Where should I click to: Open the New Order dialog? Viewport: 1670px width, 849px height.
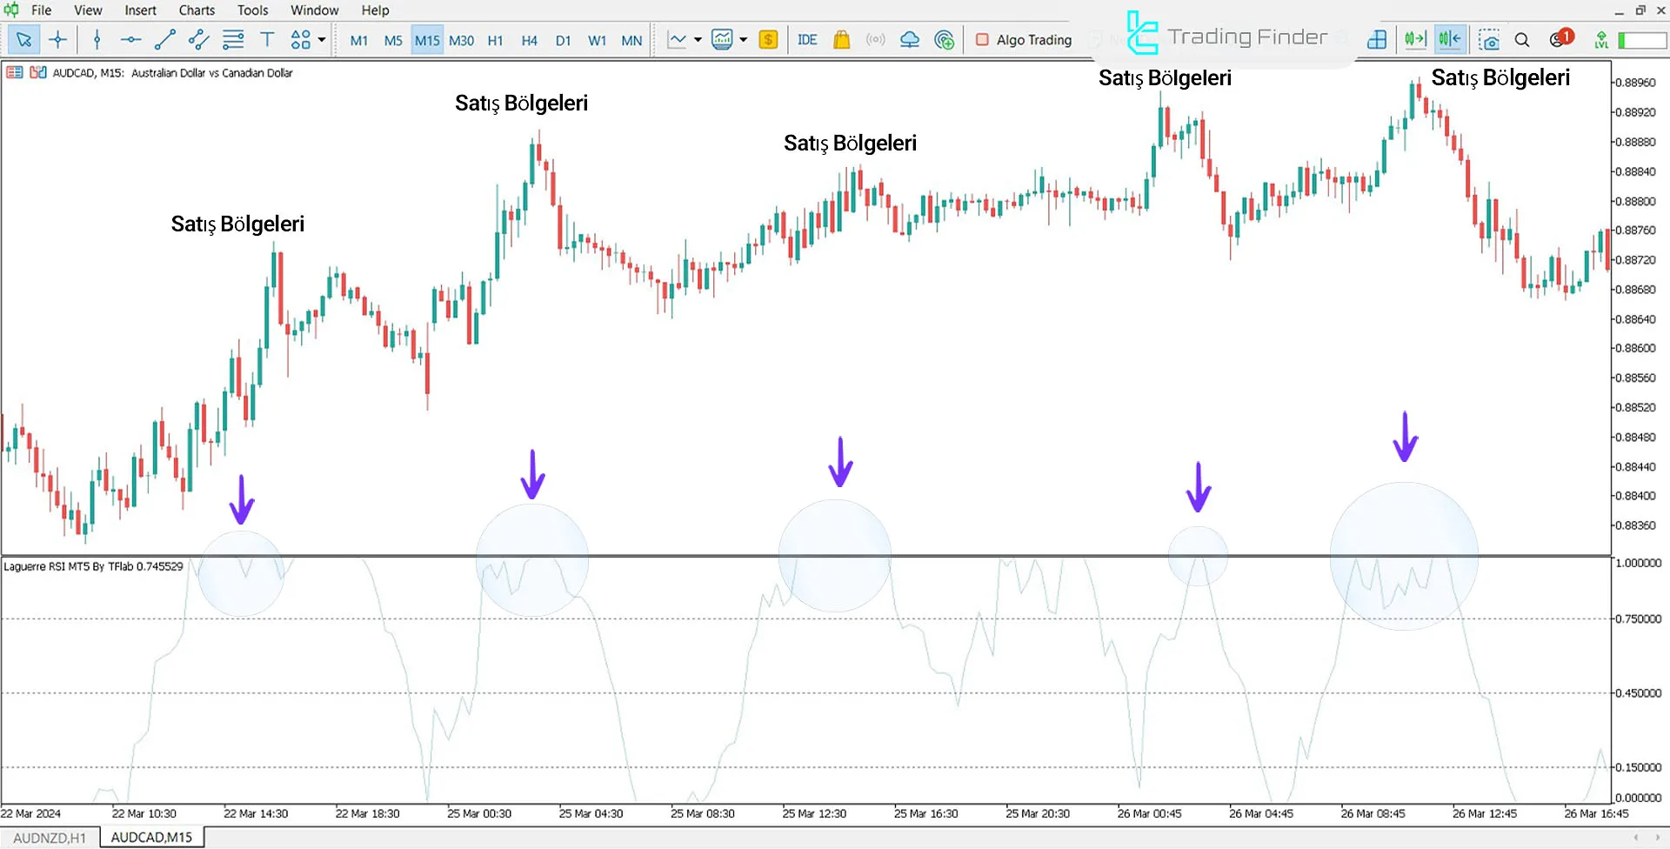tap(768, 39)
